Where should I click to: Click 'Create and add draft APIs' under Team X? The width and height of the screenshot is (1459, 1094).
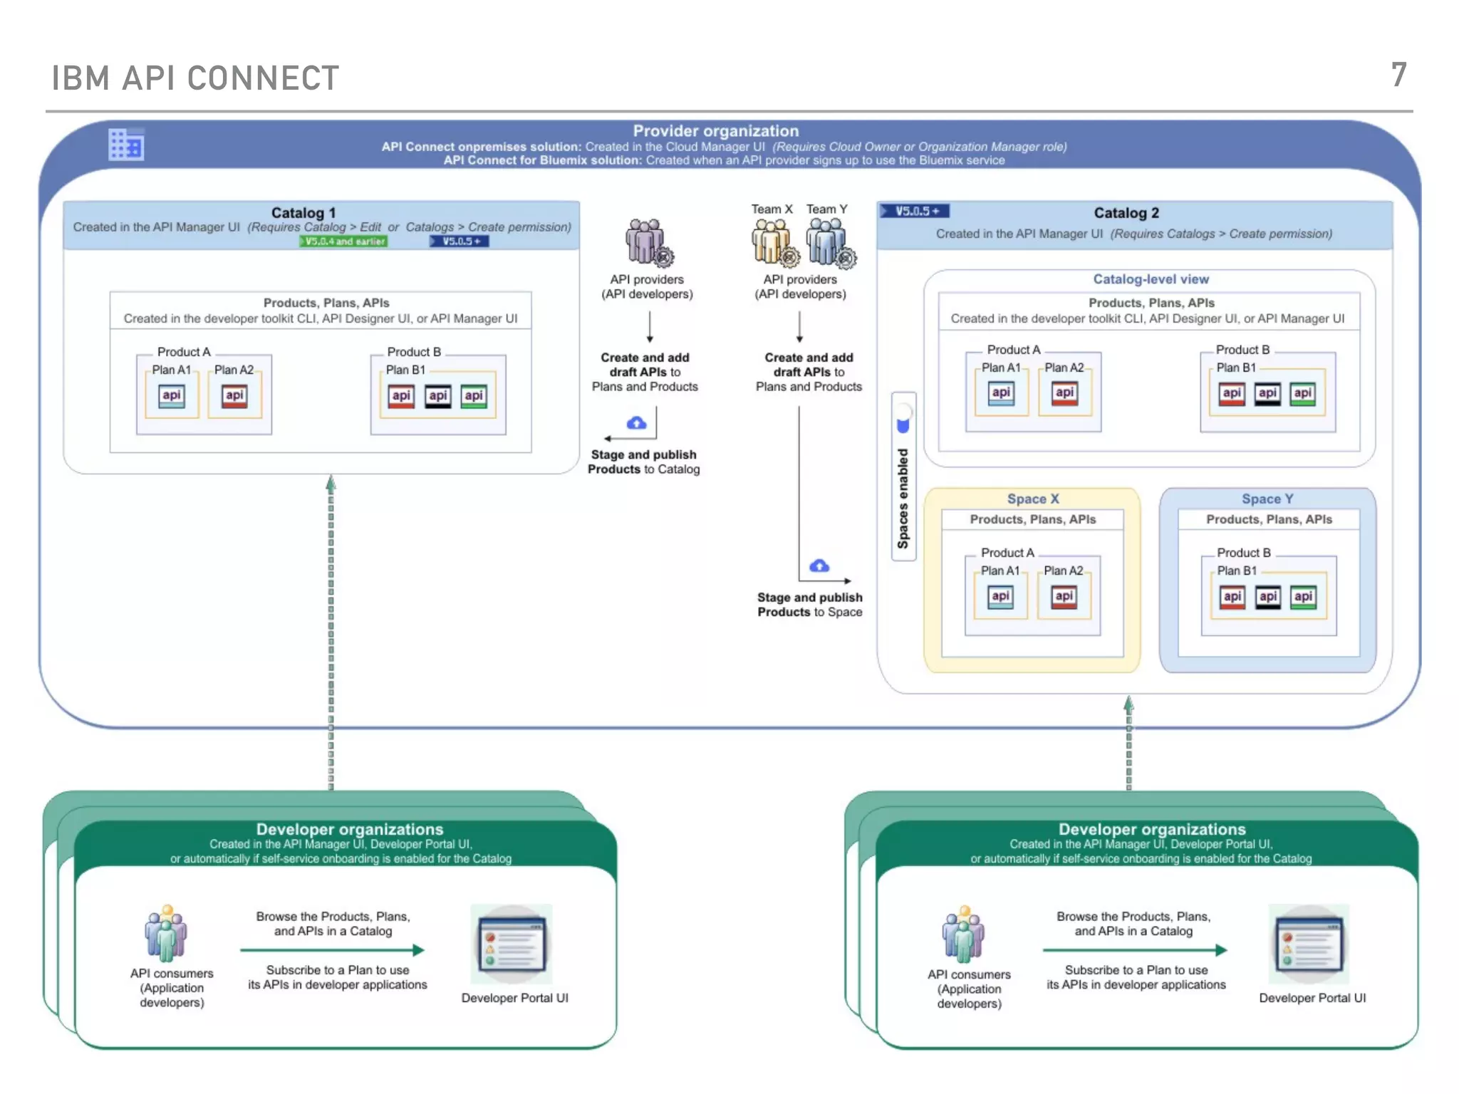pos(809,365)
